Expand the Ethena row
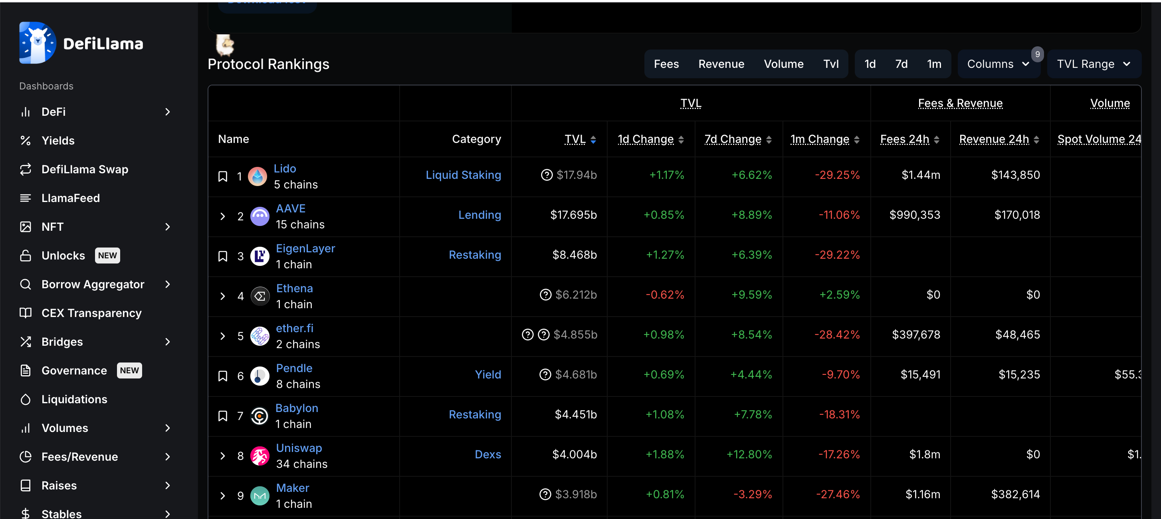Screen dimensions: 1161x519 (x=223, y=296)
